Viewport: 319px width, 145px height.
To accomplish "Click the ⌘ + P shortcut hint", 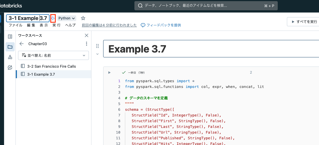I will point(269,6).
